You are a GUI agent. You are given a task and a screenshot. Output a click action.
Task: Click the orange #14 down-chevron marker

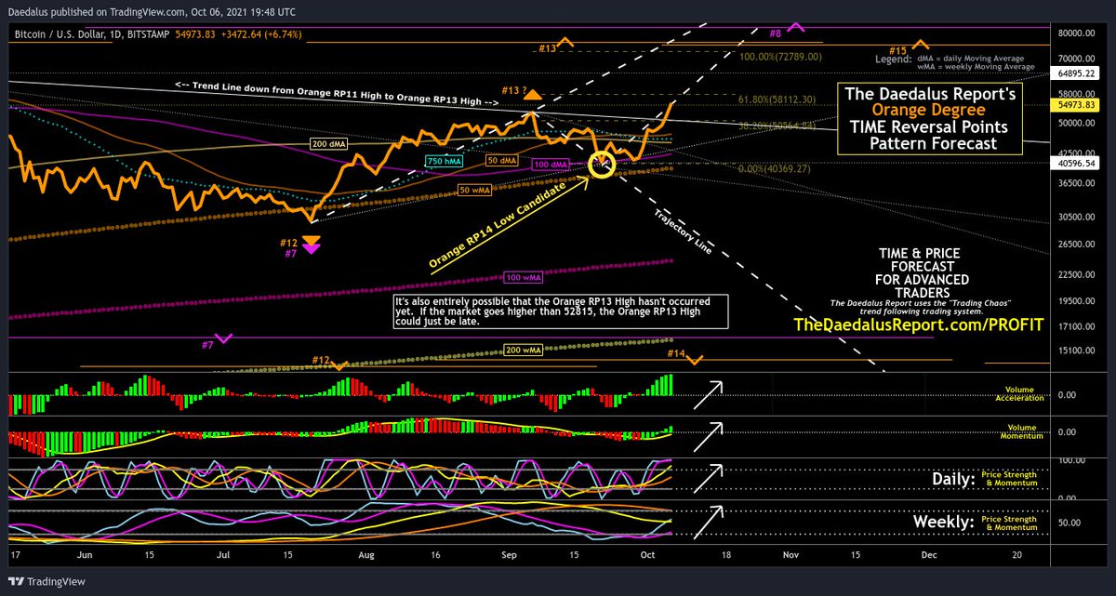tap(695, 358)
